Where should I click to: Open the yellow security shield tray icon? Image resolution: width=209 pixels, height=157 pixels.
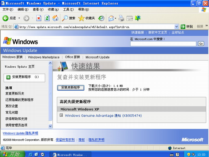coord(189,155)
